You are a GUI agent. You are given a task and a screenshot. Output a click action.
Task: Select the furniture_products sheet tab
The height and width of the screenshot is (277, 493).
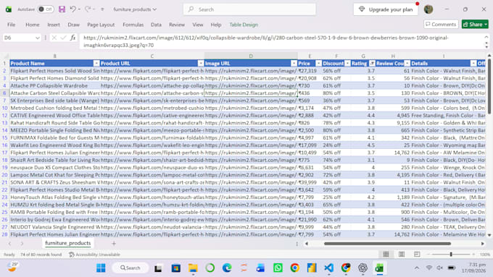click(x=67, y=243)
